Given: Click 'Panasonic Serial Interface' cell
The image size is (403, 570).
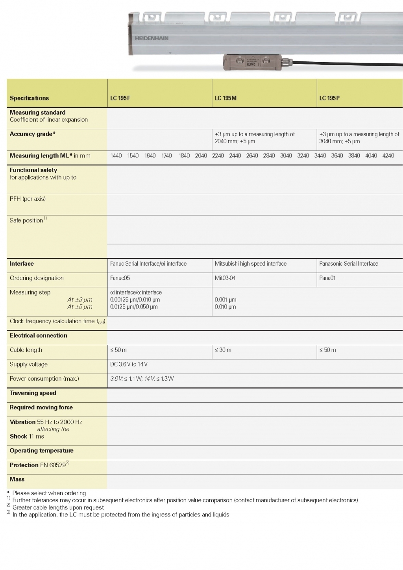Looking at the screenshot, I should coord(349,264).
